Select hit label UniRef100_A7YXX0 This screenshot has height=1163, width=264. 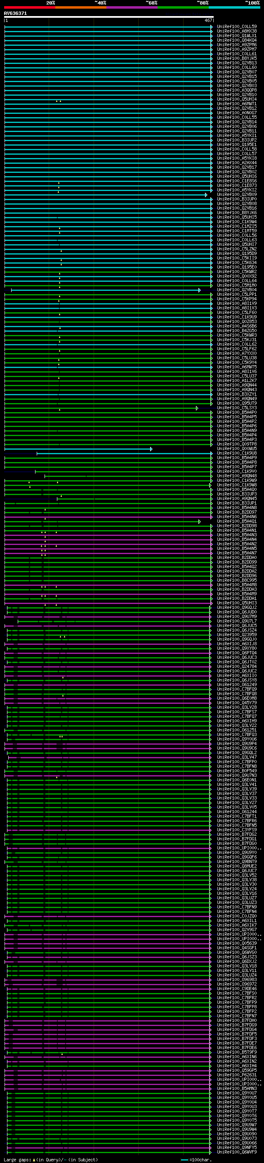237,353
